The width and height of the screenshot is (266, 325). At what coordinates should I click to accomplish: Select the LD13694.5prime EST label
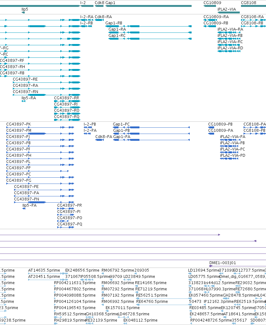click(x=204, y=270)
